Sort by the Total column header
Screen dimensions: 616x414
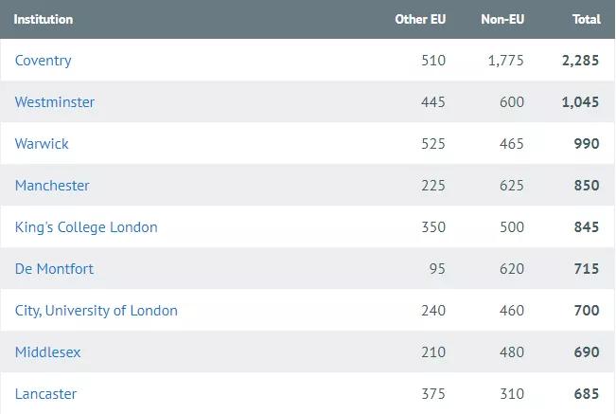(586, 19)
